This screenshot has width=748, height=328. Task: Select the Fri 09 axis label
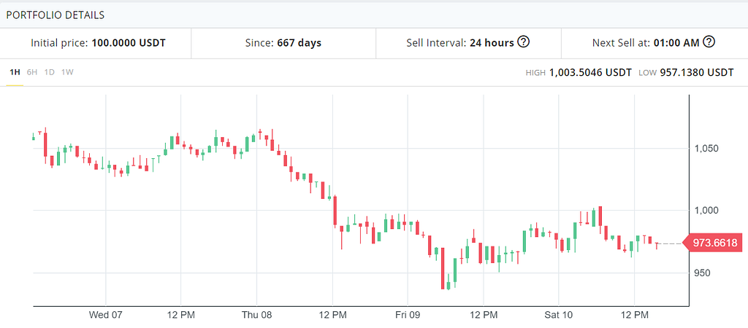click(407, 315)
